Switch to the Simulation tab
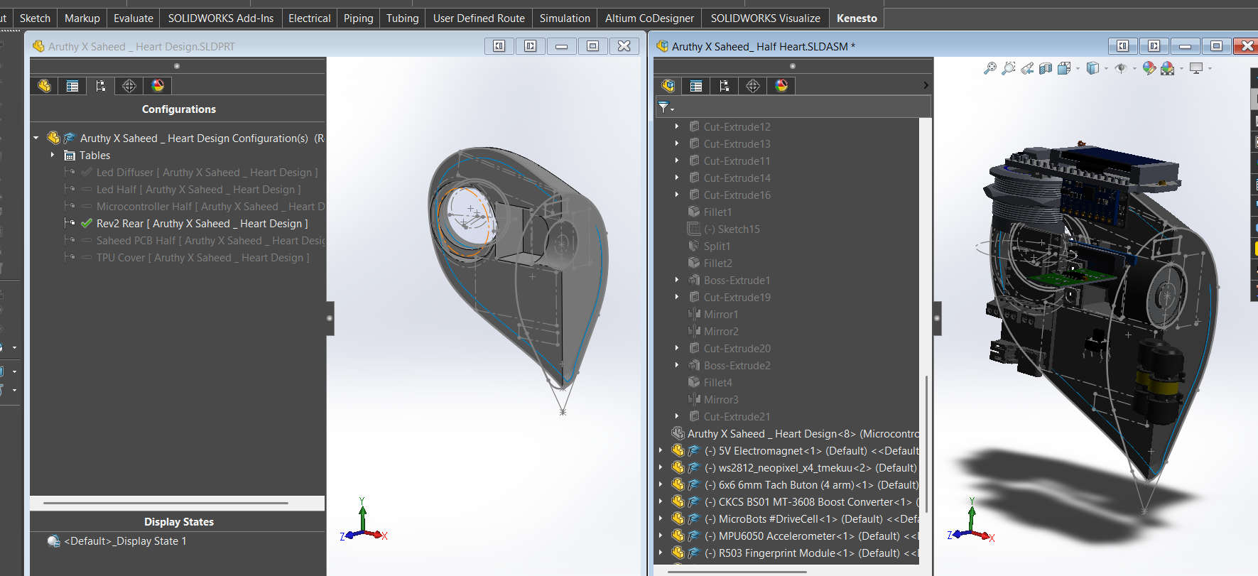 coord(565,18)
